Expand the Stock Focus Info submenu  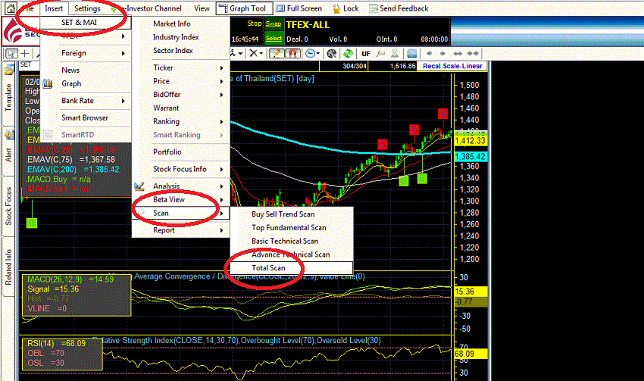tap(181, 169)
